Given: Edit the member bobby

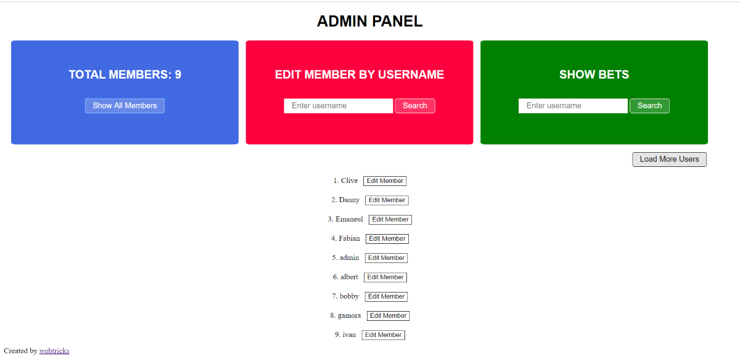Looking at the screenshot, I should pos(386,297).
